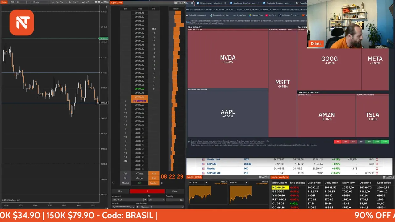Click the NinjaTrader logo overlay on the chart
This screenshot has height=222, width=395.
pos(22,23)
